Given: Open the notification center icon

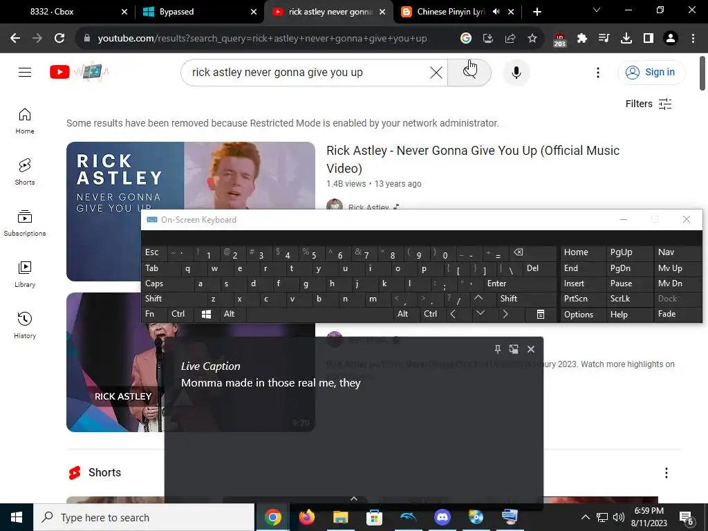Looking at the screenshot, I should coord(687,519).
